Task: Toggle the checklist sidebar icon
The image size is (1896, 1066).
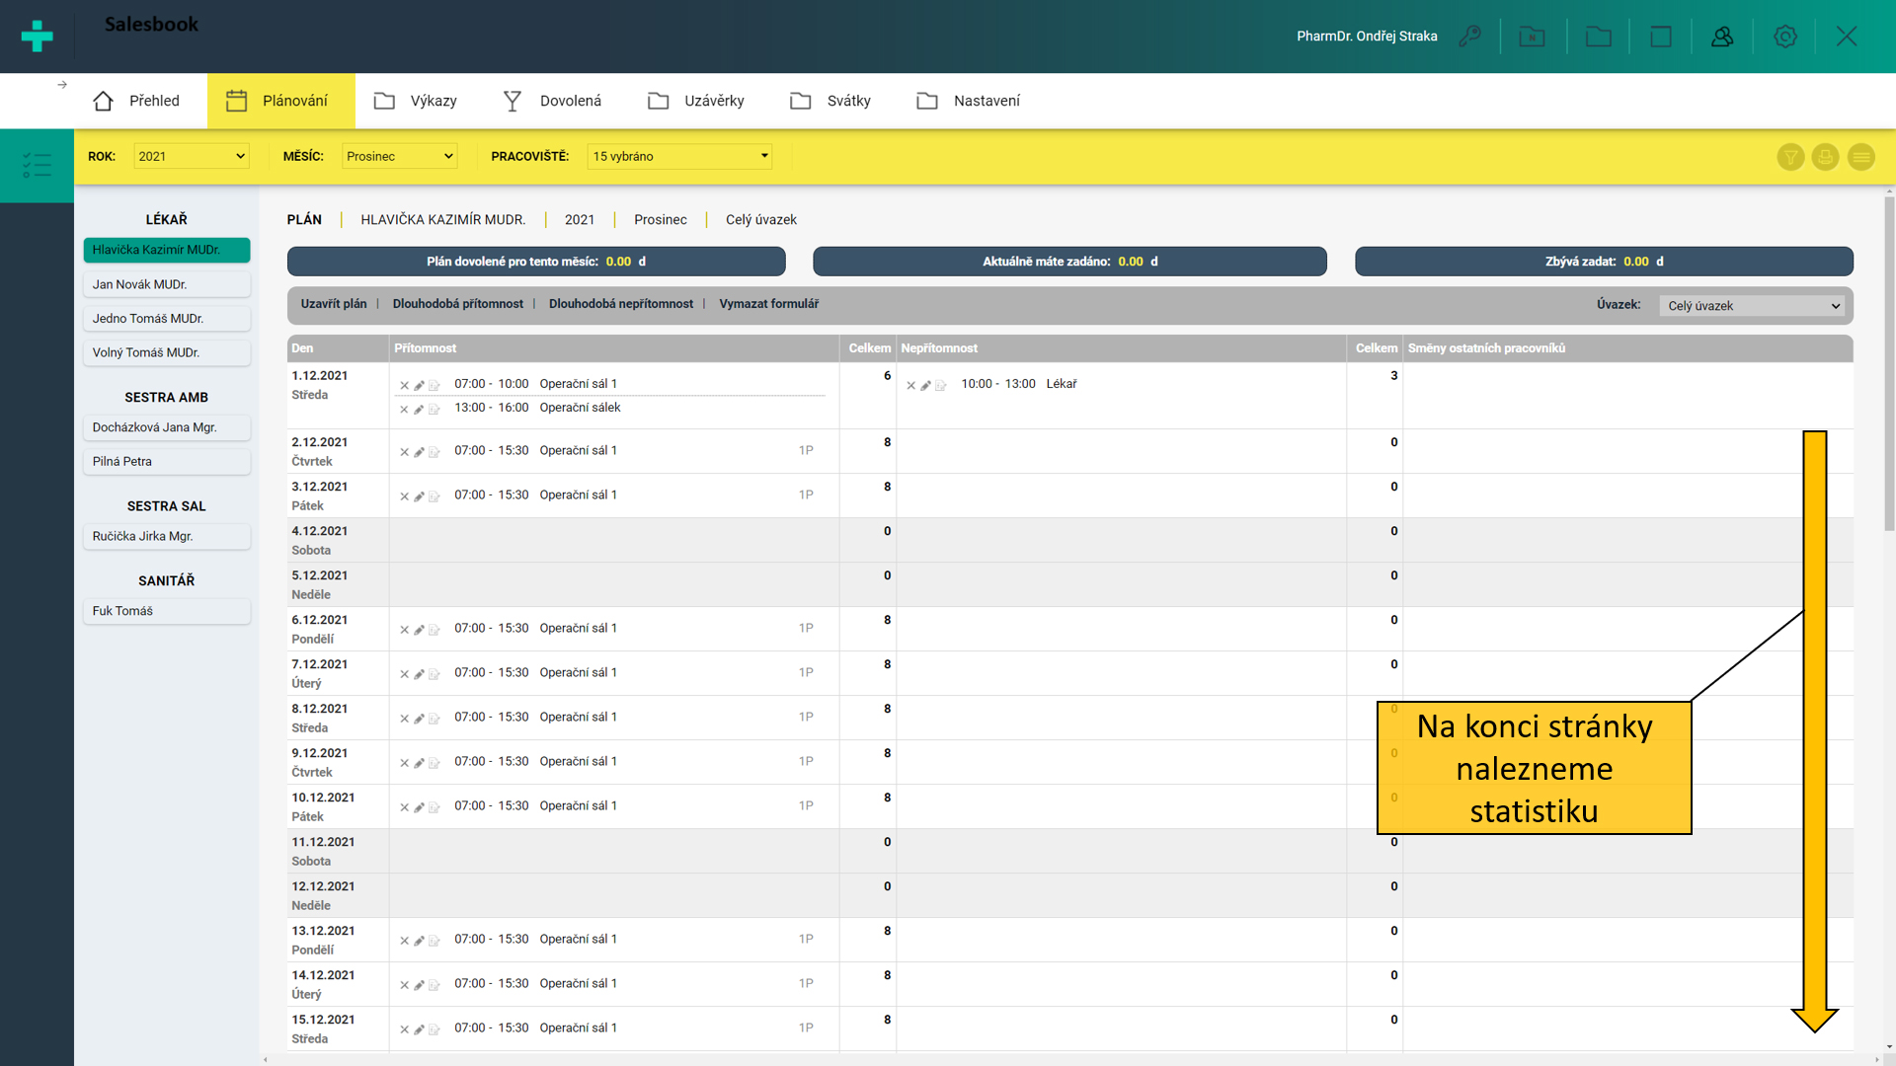Action: coord(37,165)
